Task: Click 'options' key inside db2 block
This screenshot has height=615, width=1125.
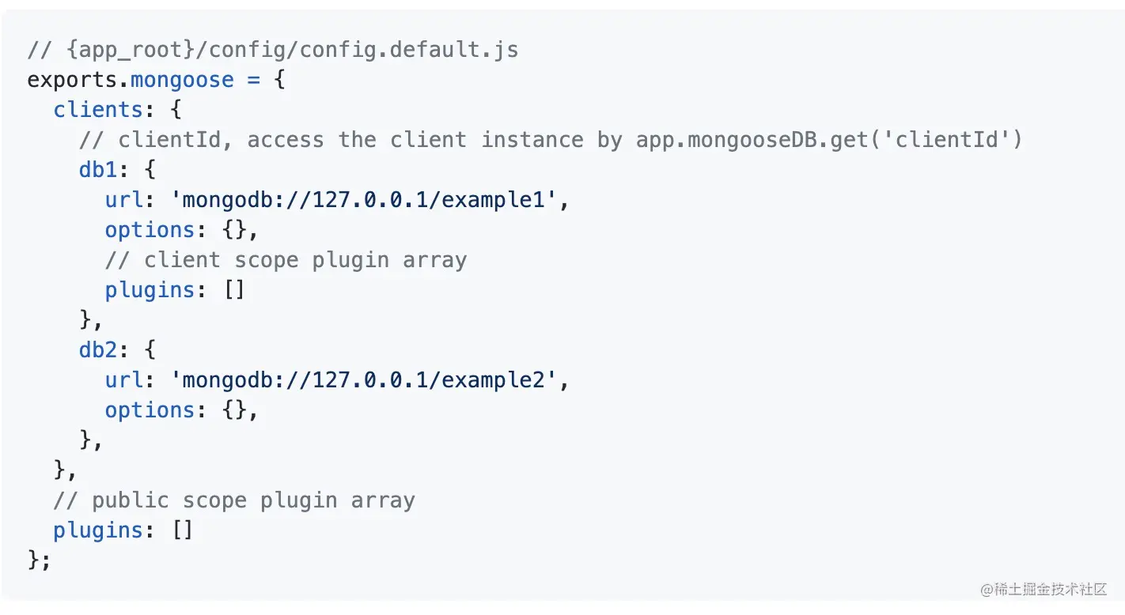Action: point(150,410)
